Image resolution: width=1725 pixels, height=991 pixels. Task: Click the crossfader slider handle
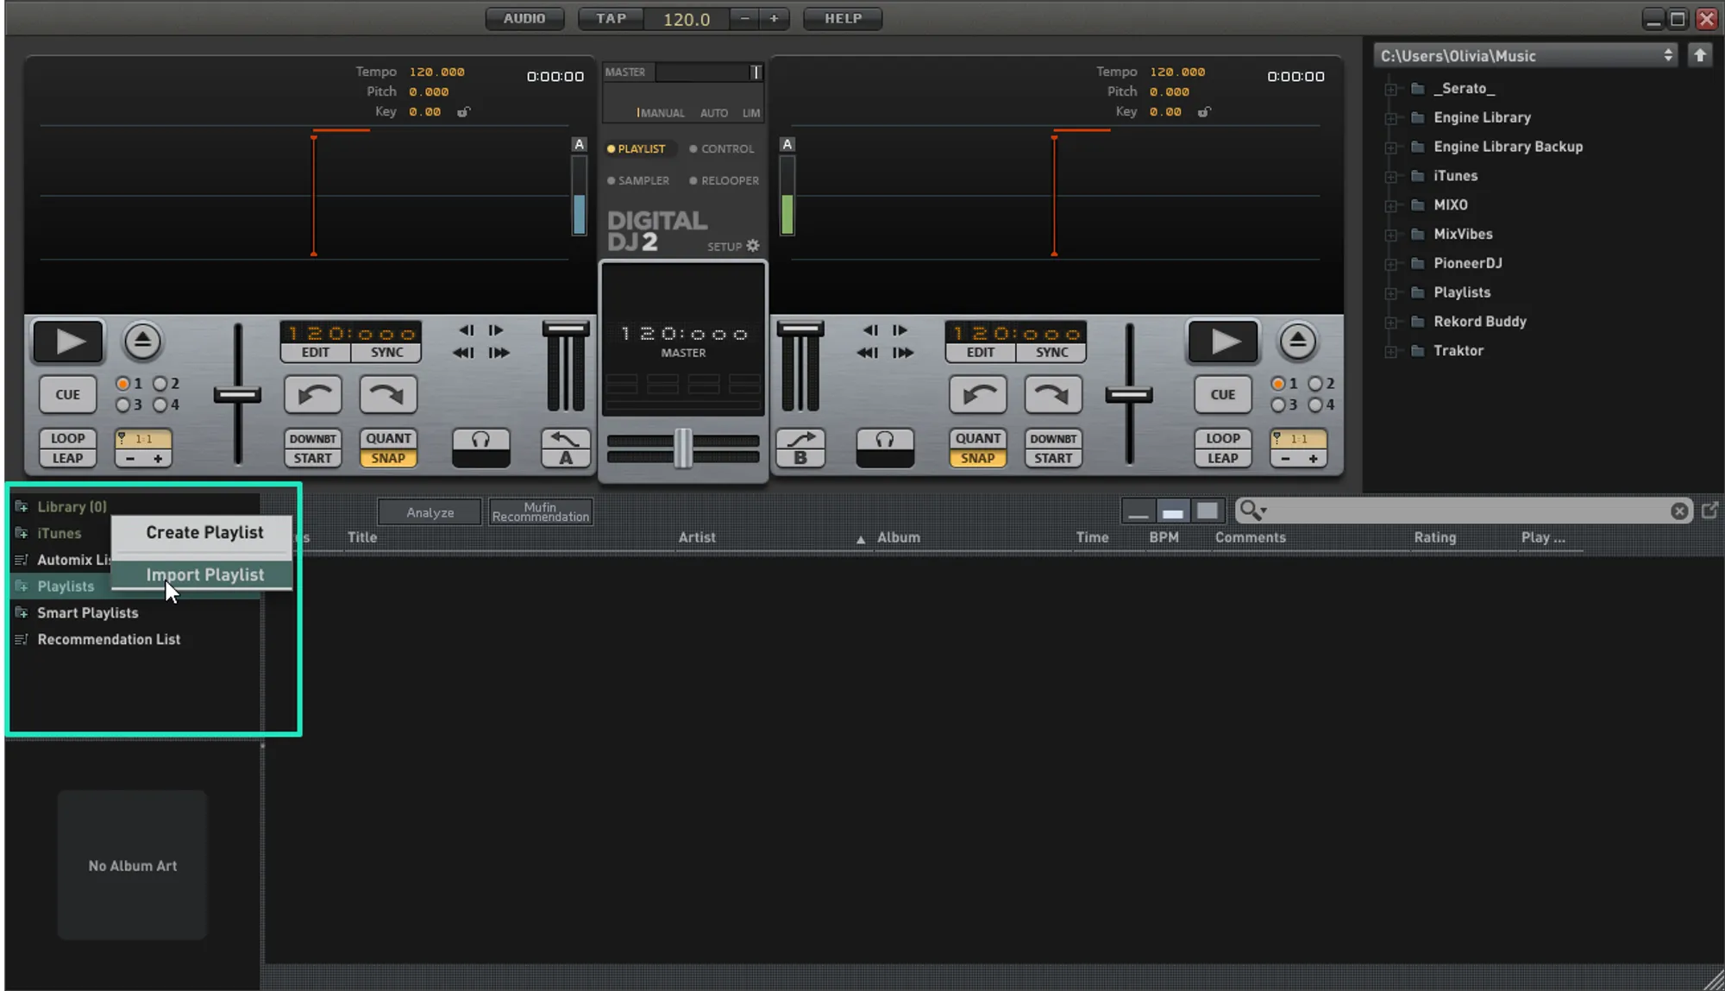pos(682,448)
